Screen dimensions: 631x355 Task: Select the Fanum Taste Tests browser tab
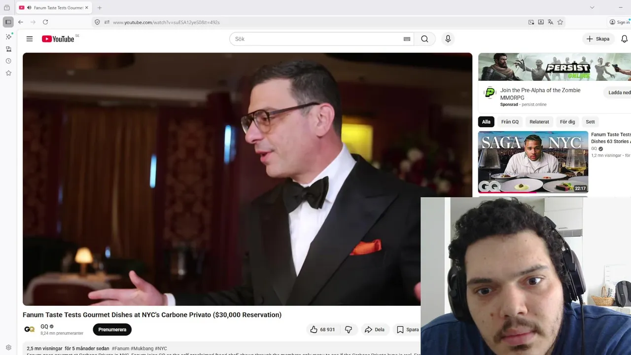click(54, 8)
